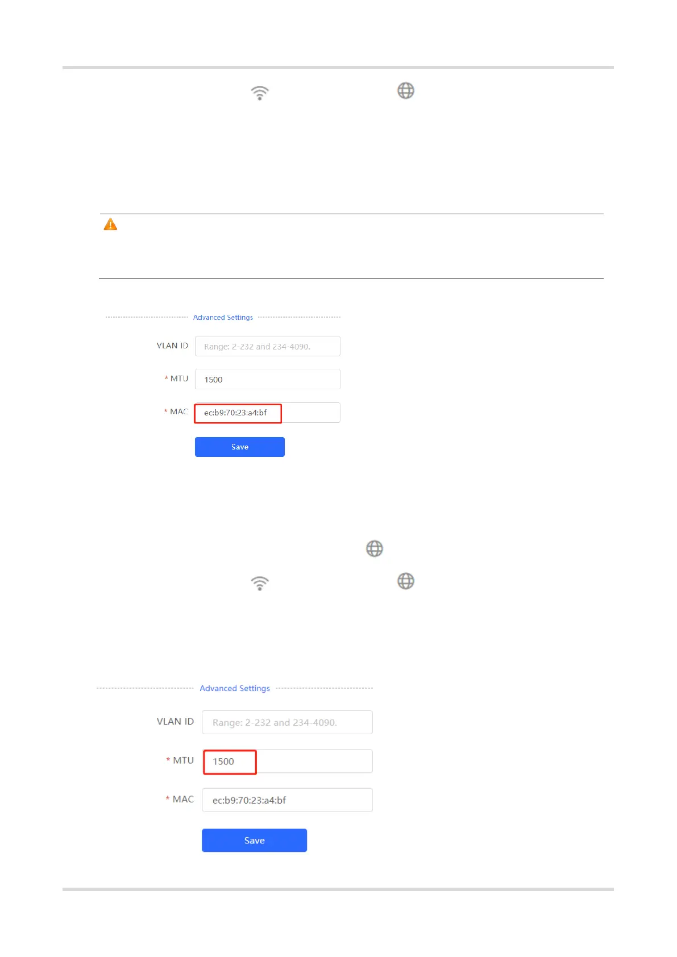Select the red-highlighted MAC address field
677x957 pixels.
pos(238,413)
